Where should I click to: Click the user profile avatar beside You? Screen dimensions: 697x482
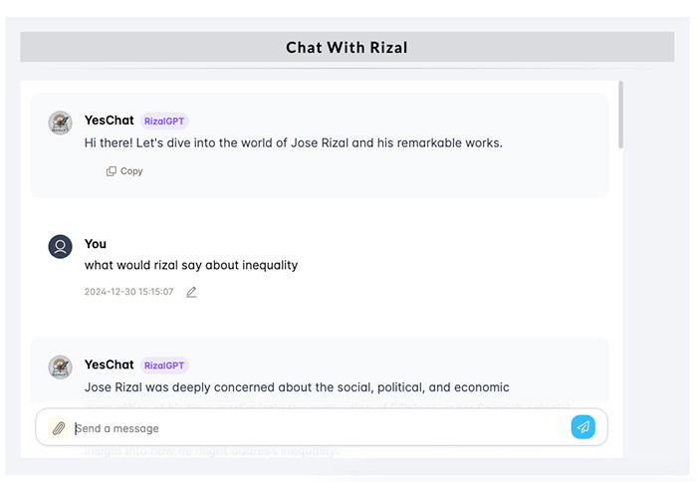click(x=60, y=246)
